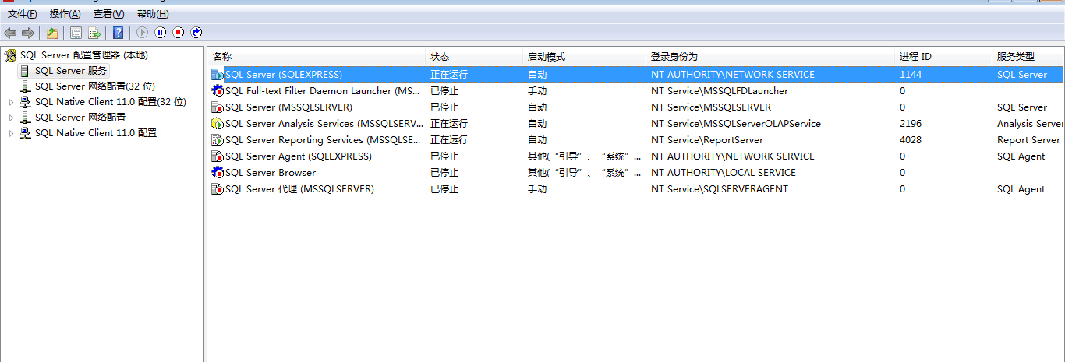The image size is (1065, 362).
Task: Click the SQL Server 代理 (MSSQLSERVER) icon
Action: 218,189
